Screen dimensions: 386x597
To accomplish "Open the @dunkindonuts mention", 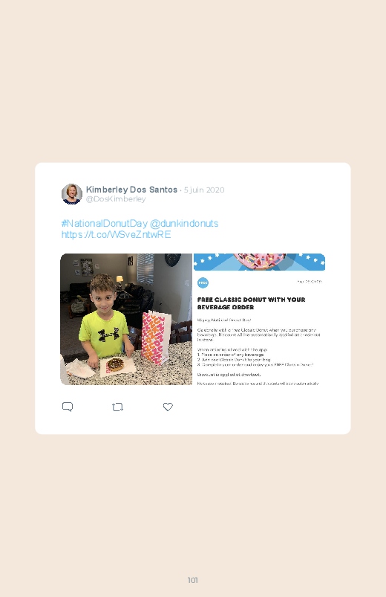I will [x=184, y=223].
